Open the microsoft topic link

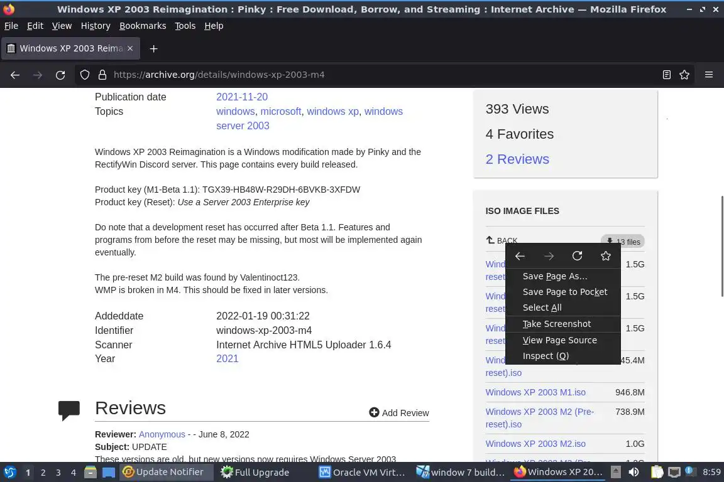[281, 111]
